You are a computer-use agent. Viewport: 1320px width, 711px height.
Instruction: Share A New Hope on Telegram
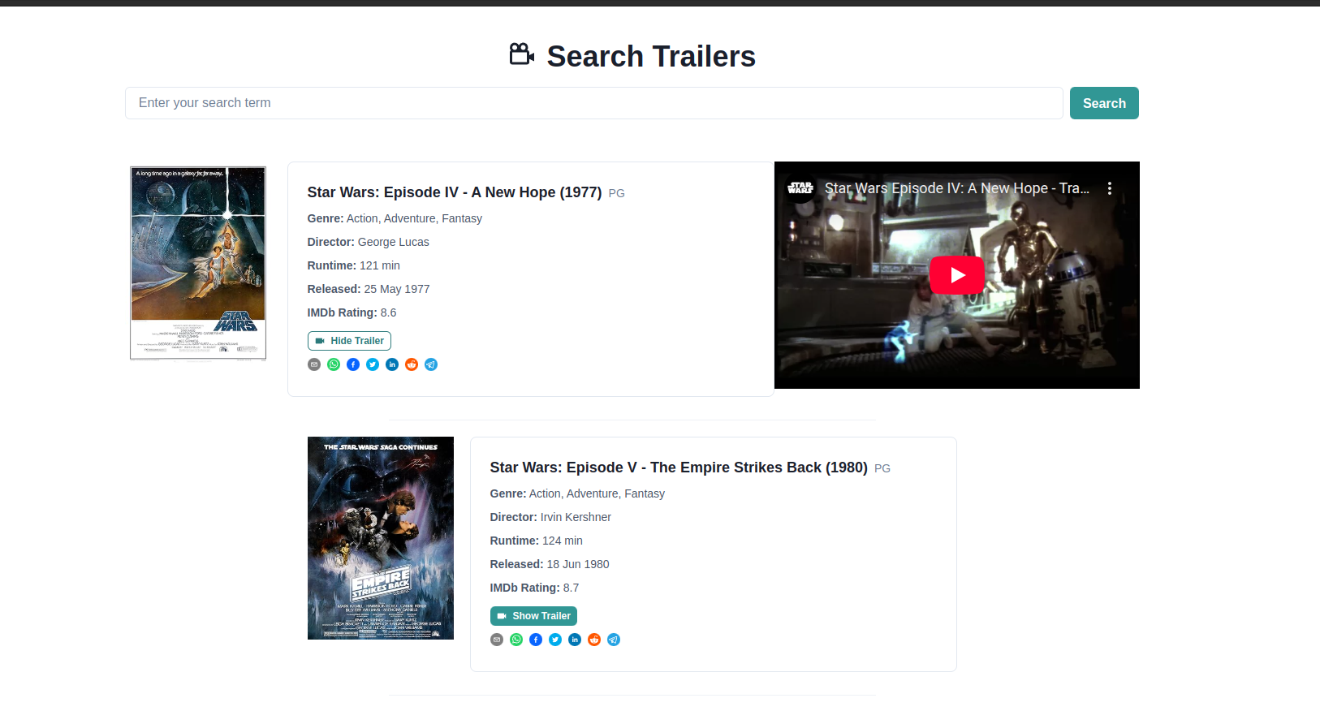coord(431,364)
